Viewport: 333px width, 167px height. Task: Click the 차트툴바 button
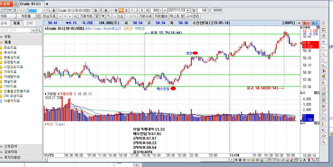161,16
